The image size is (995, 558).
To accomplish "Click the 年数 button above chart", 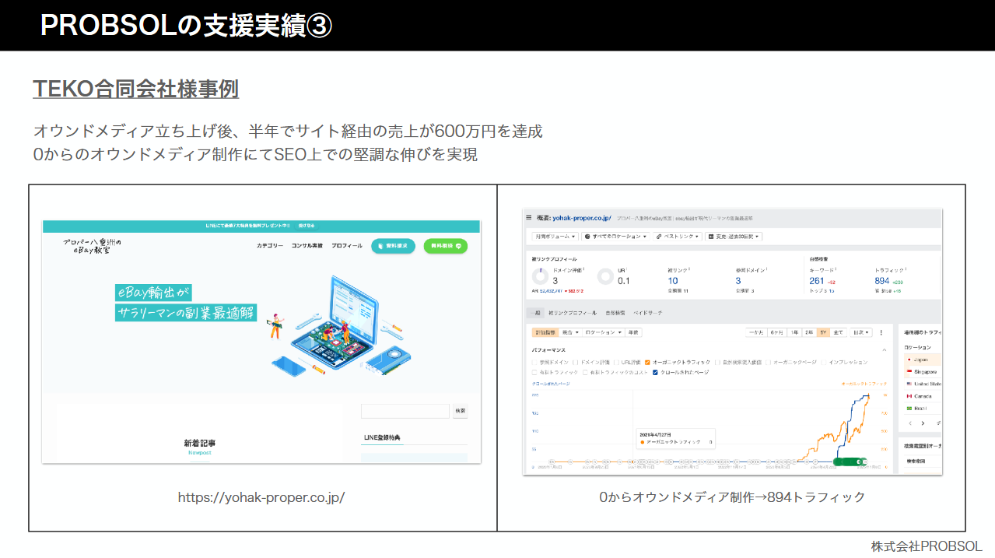I will tap(633, 332).
